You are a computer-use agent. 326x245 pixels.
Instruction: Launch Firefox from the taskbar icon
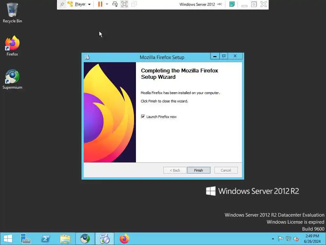(x=124, y=239)
